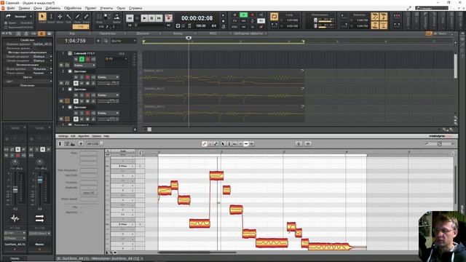The height and width of the screenshot is (262, 466).
Task: Open the Проект menu
Action: (90, 8)
